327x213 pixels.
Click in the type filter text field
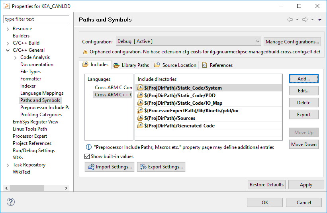point(36,19)
